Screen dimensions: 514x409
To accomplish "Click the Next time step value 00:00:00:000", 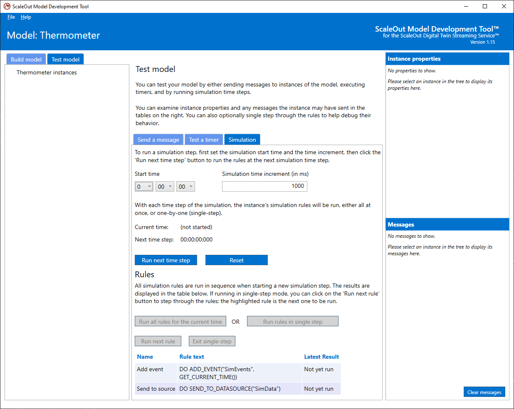I will click(x=196, y=239).
